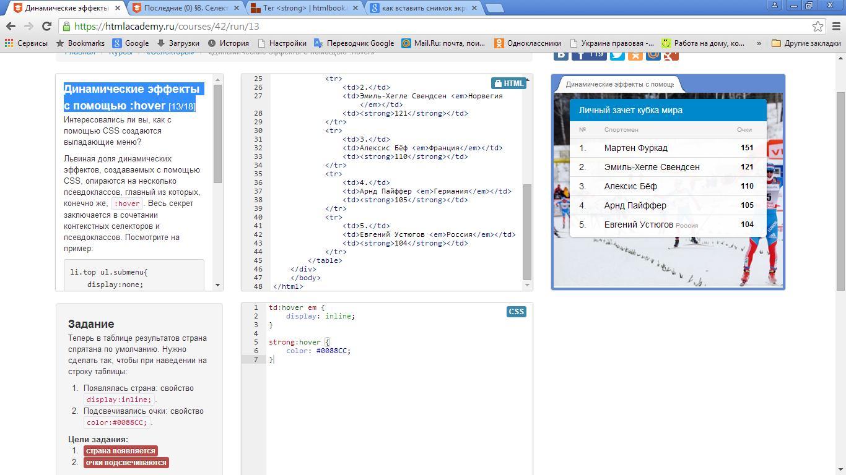Place cursor on CSS line 7
Screen dimensions: 846x475
(399, 359)
